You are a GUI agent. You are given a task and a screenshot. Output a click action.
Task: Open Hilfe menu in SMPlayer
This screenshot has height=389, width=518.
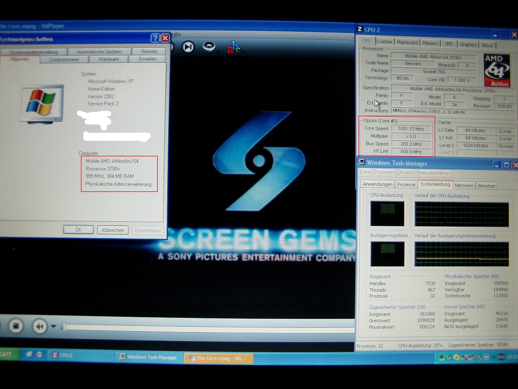tap(176, 35)
